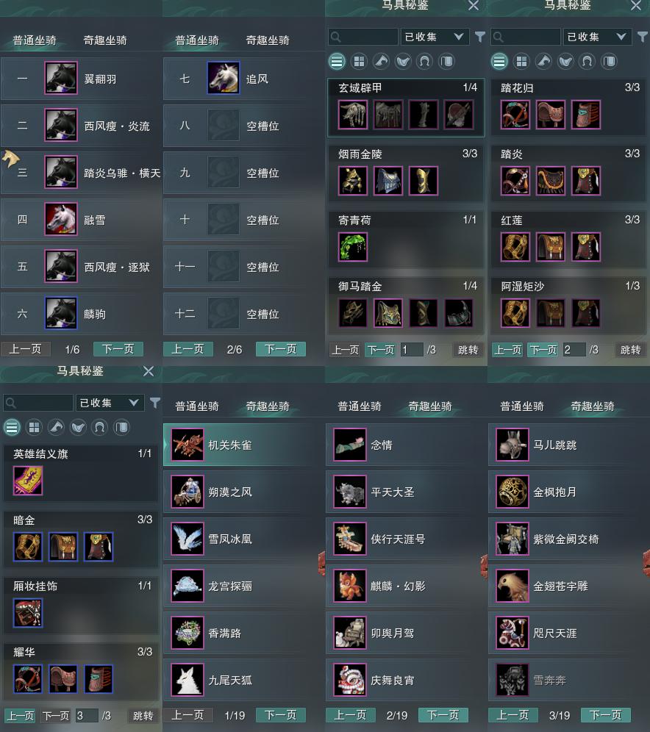Open 已收集 dropdown above 玄域辟甲 set
Image resolution: width=650 pixels, height=732 pixels.
[x=435, y=37]
